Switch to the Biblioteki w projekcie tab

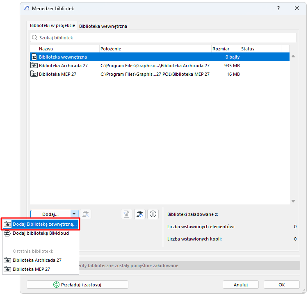pos(52,25)
